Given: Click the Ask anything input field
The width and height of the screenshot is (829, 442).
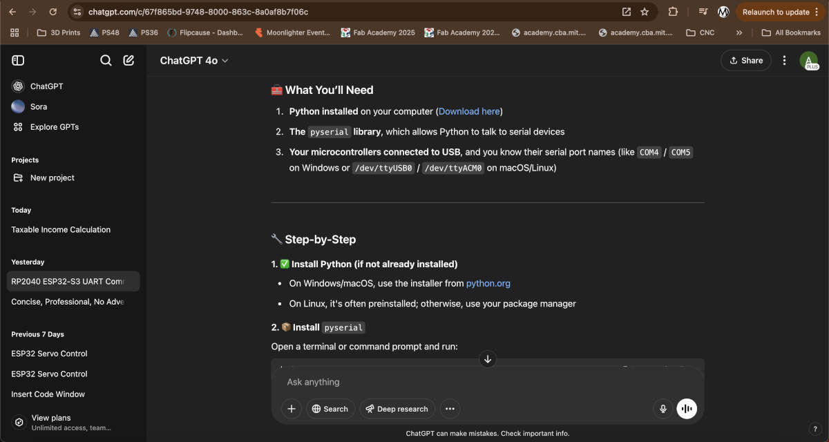Looking at the screenshot, I should (488, 382).
